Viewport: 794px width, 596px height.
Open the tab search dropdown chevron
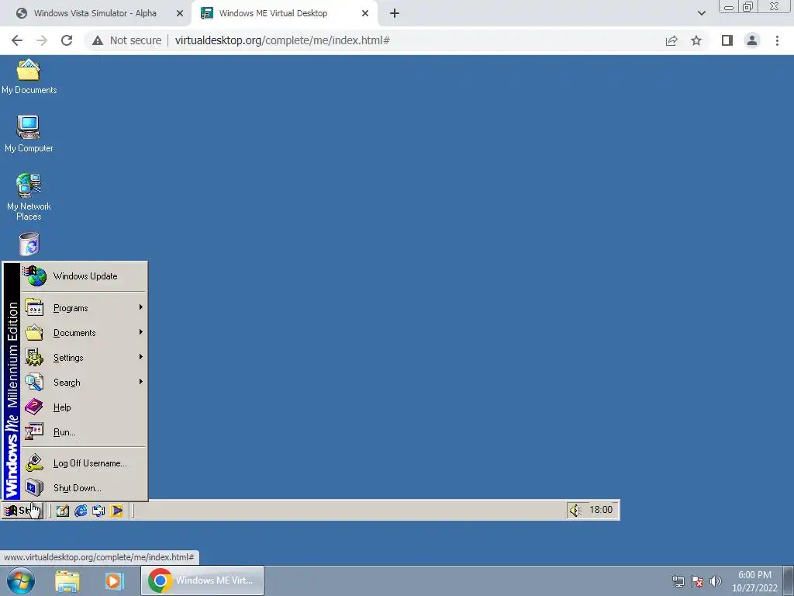point(701,13)
